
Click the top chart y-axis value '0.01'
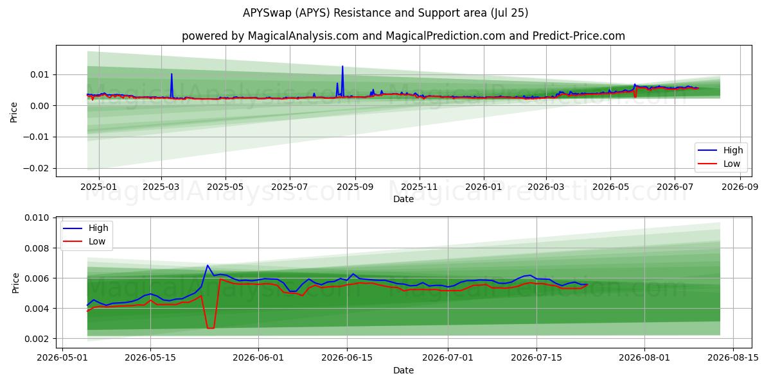point(42,74)
